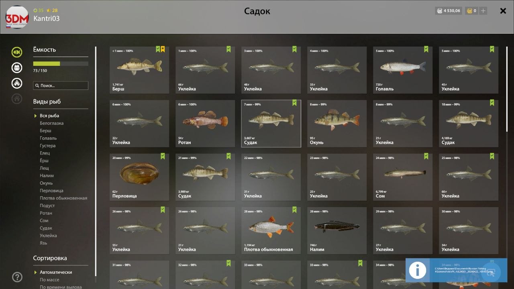Viewport: 514px width, 289px height.
Task: Open the tent camp sidebar icon
Action: [x=17, y=83]
